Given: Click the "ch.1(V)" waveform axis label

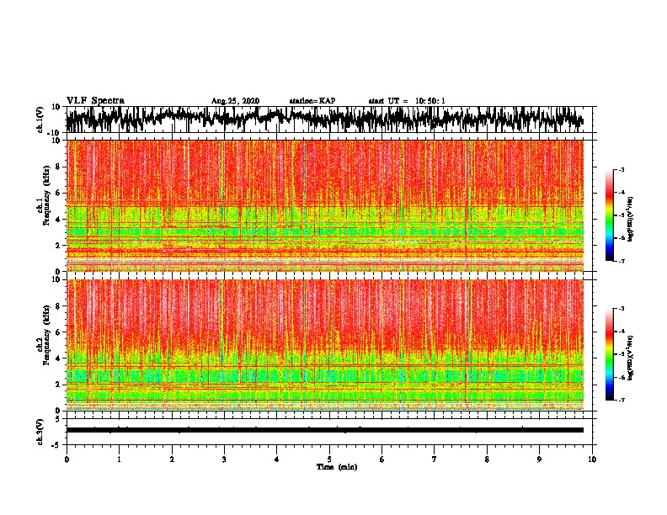Looking at the screenshot, I should [40, 119].
